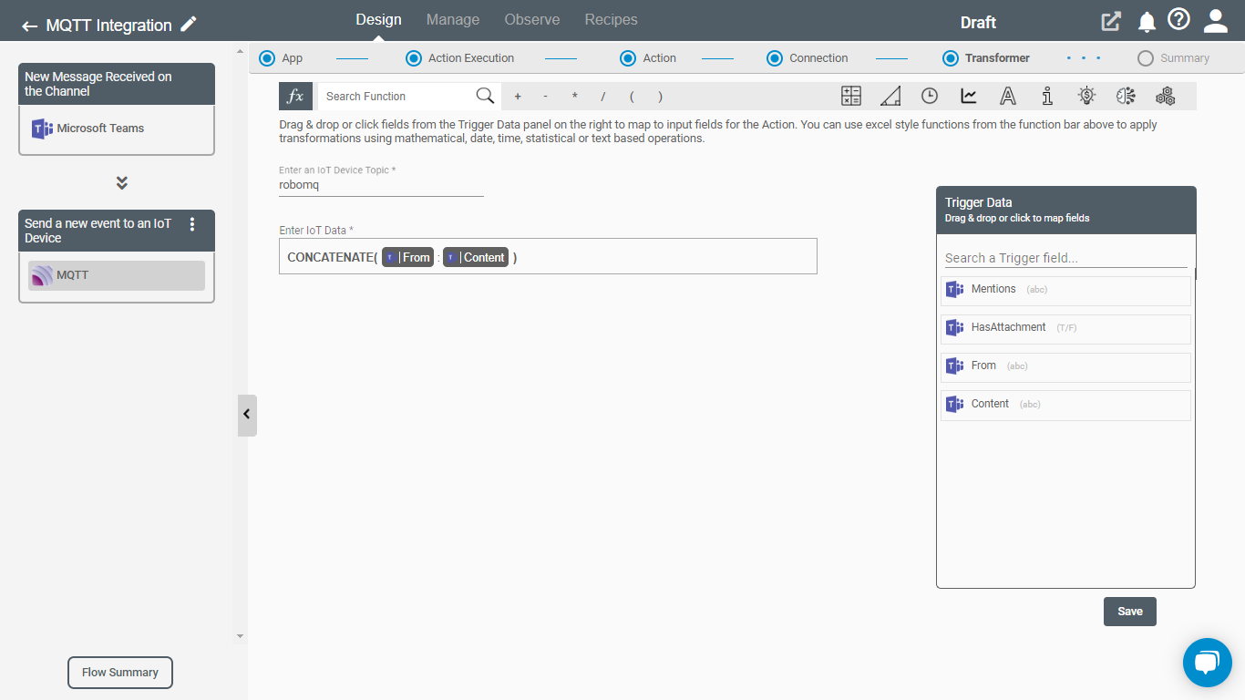Open the gears functions icon
This screenshot has width=1245, height=700.
1165,96
